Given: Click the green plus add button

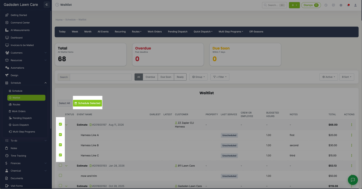Looking at the screenshot, I should 294,5.
